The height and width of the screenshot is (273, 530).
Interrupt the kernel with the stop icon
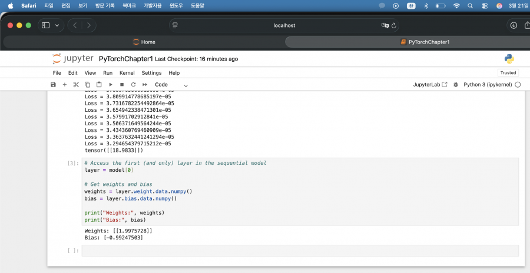coord(121,85)
